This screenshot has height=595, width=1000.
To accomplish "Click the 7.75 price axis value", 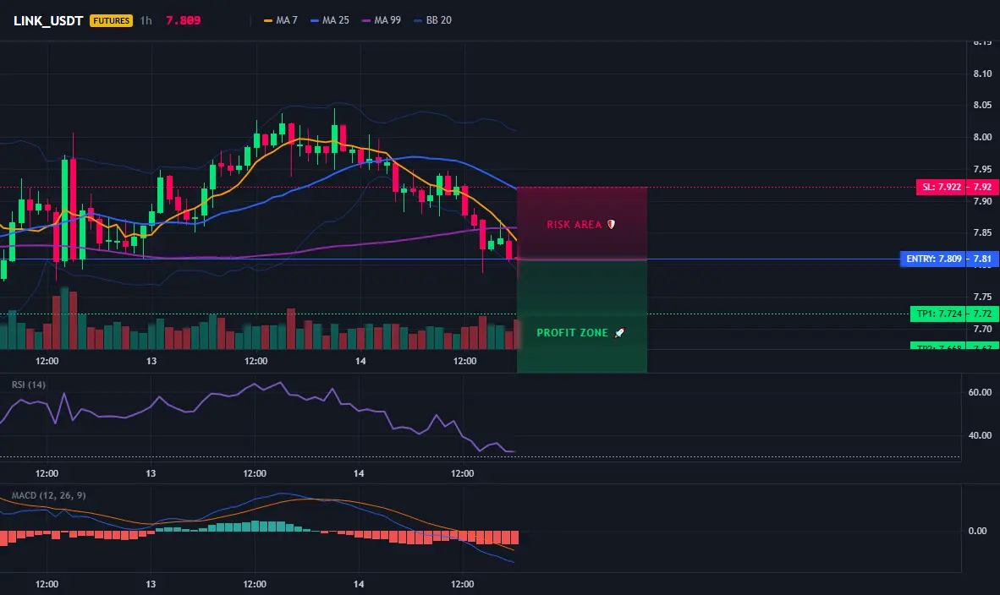I will click(982, 297).
